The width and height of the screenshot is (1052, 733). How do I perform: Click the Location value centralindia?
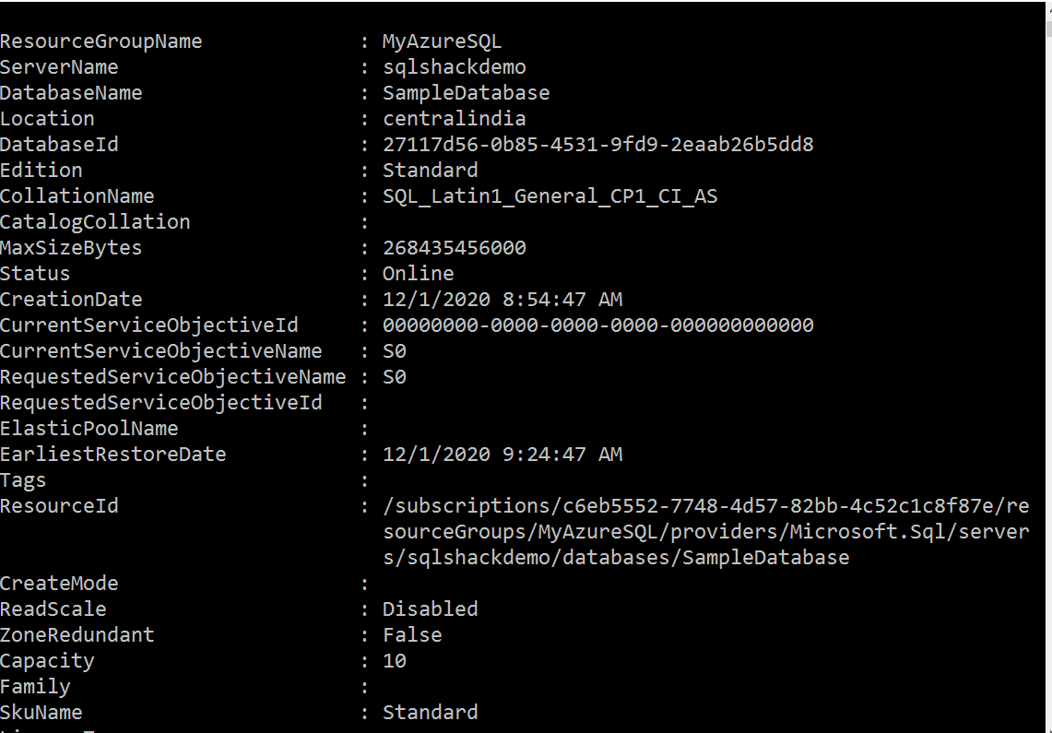[455, 119]
